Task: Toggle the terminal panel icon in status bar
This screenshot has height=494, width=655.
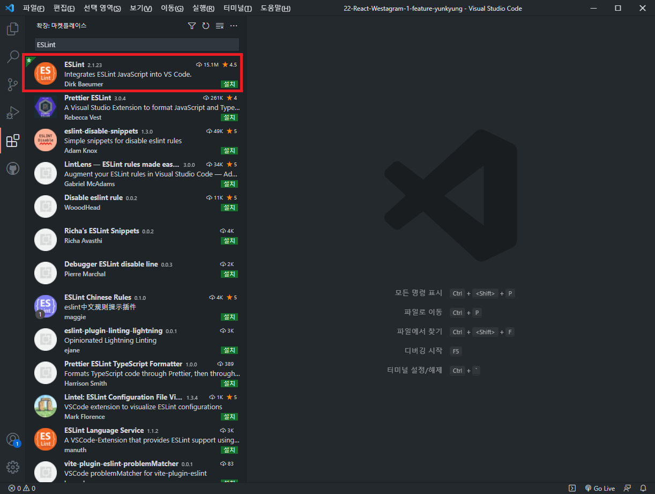Action: coord(572,489)
